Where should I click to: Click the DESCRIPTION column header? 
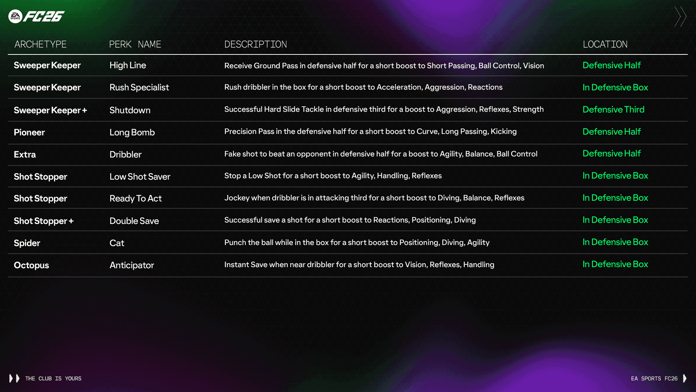click(x=256, y=44)
